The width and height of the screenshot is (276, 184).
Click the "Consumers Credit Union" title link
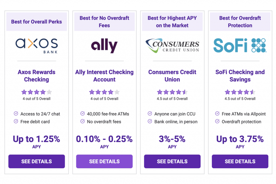click(172, 76)
